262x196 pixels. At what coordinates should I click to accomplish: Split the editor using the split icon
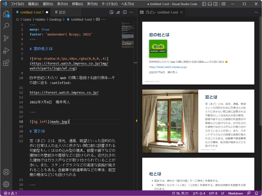125,12
